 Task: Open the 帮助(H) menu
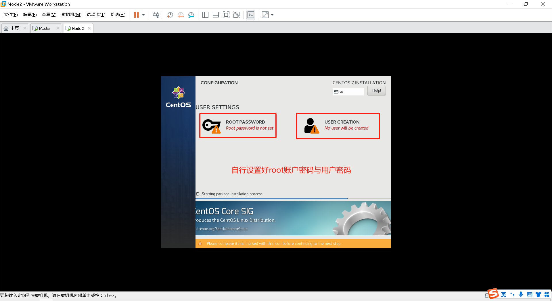(x=118, y=15)
